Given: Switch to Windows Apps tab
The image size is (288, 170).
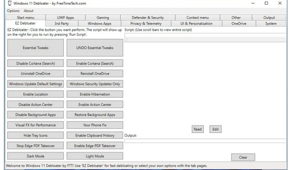Looking at the screenshot, I should click(100, 24).
